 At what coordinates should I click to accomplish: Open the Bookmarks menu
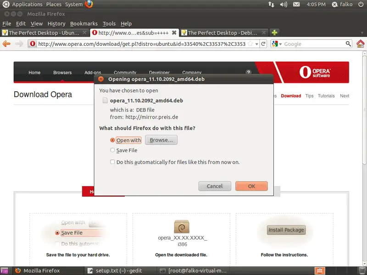tap(84, 24)
